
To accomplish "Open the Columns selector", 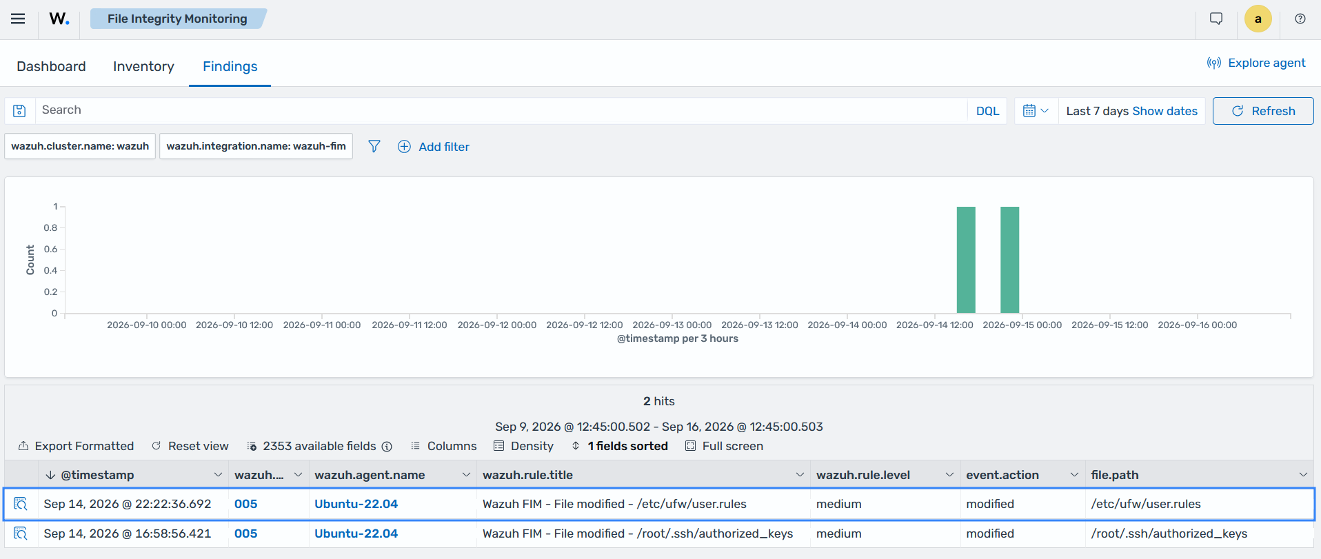I will tap(443, 446).
